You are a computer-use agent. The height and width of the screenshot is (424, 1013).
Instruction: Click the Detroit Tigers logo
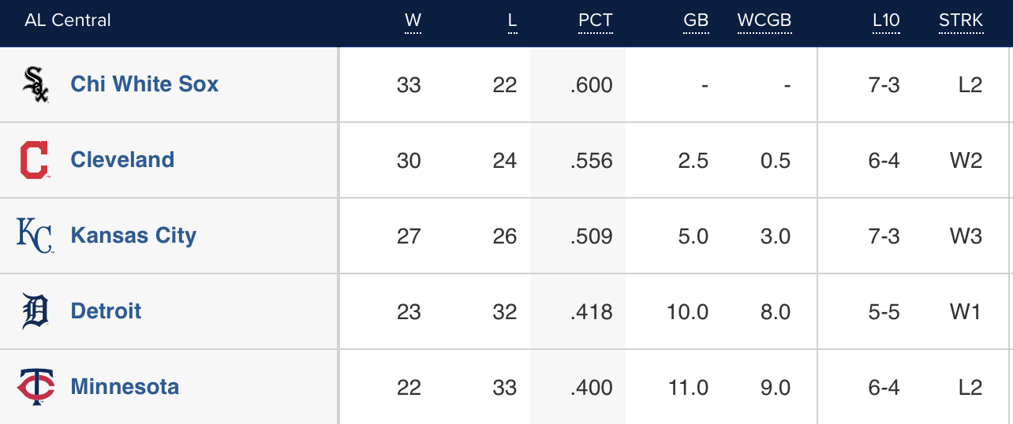(36, 311)
